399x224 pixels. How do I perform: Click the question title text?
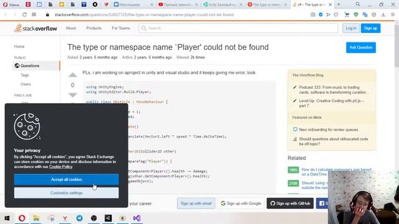point(168,47)
